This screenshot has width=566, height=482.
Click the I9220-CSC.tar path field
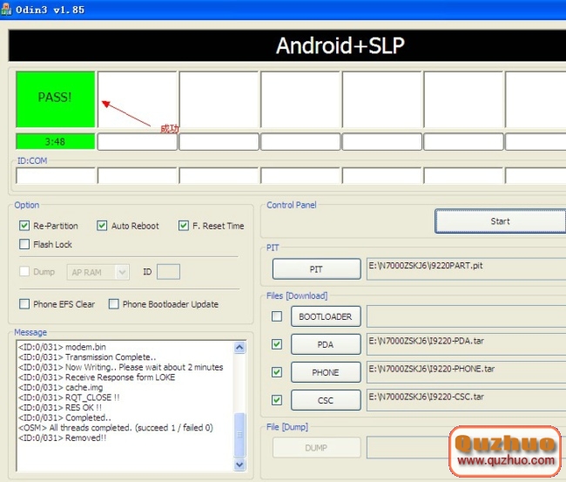[x=467, y=400]
